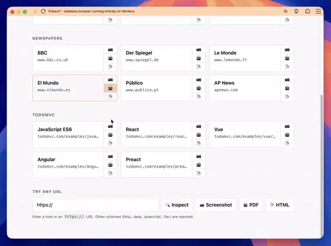Click the HTML button beside PDF
The height and width of the screenshot is (246, 331).
[280, 205]
